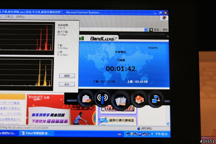The width and height of the screenshot is (216, 144).
Task: Click the yellow upload speed graph
Action: click(x=26, y=73)
